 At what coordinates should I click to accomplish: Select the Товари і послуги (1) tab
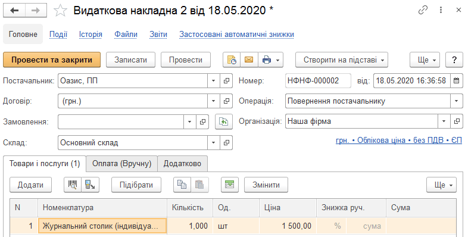coord(45,164)
